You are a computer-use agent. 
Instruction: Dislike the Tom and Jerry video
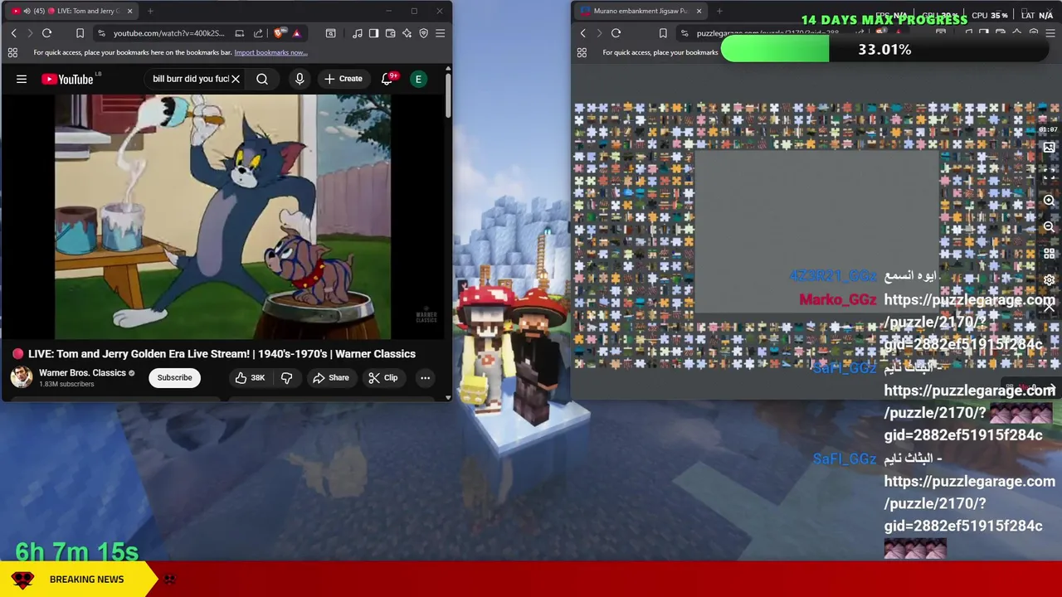pyautogui.click(x=286, y=377)
